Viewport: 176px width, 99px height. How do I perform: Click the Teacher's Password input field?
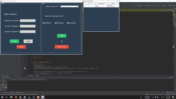(x=28, y=32)
